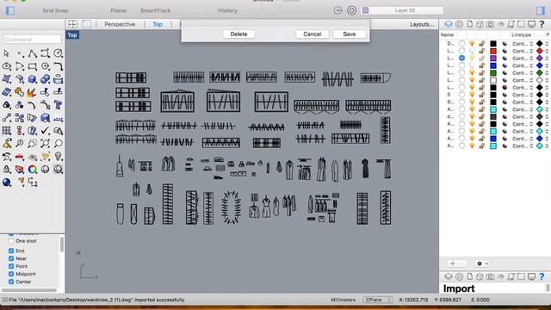Open linetype dropdown for white-swatch layer
Viewport: 551px width, 310px height.
[523, 80]
